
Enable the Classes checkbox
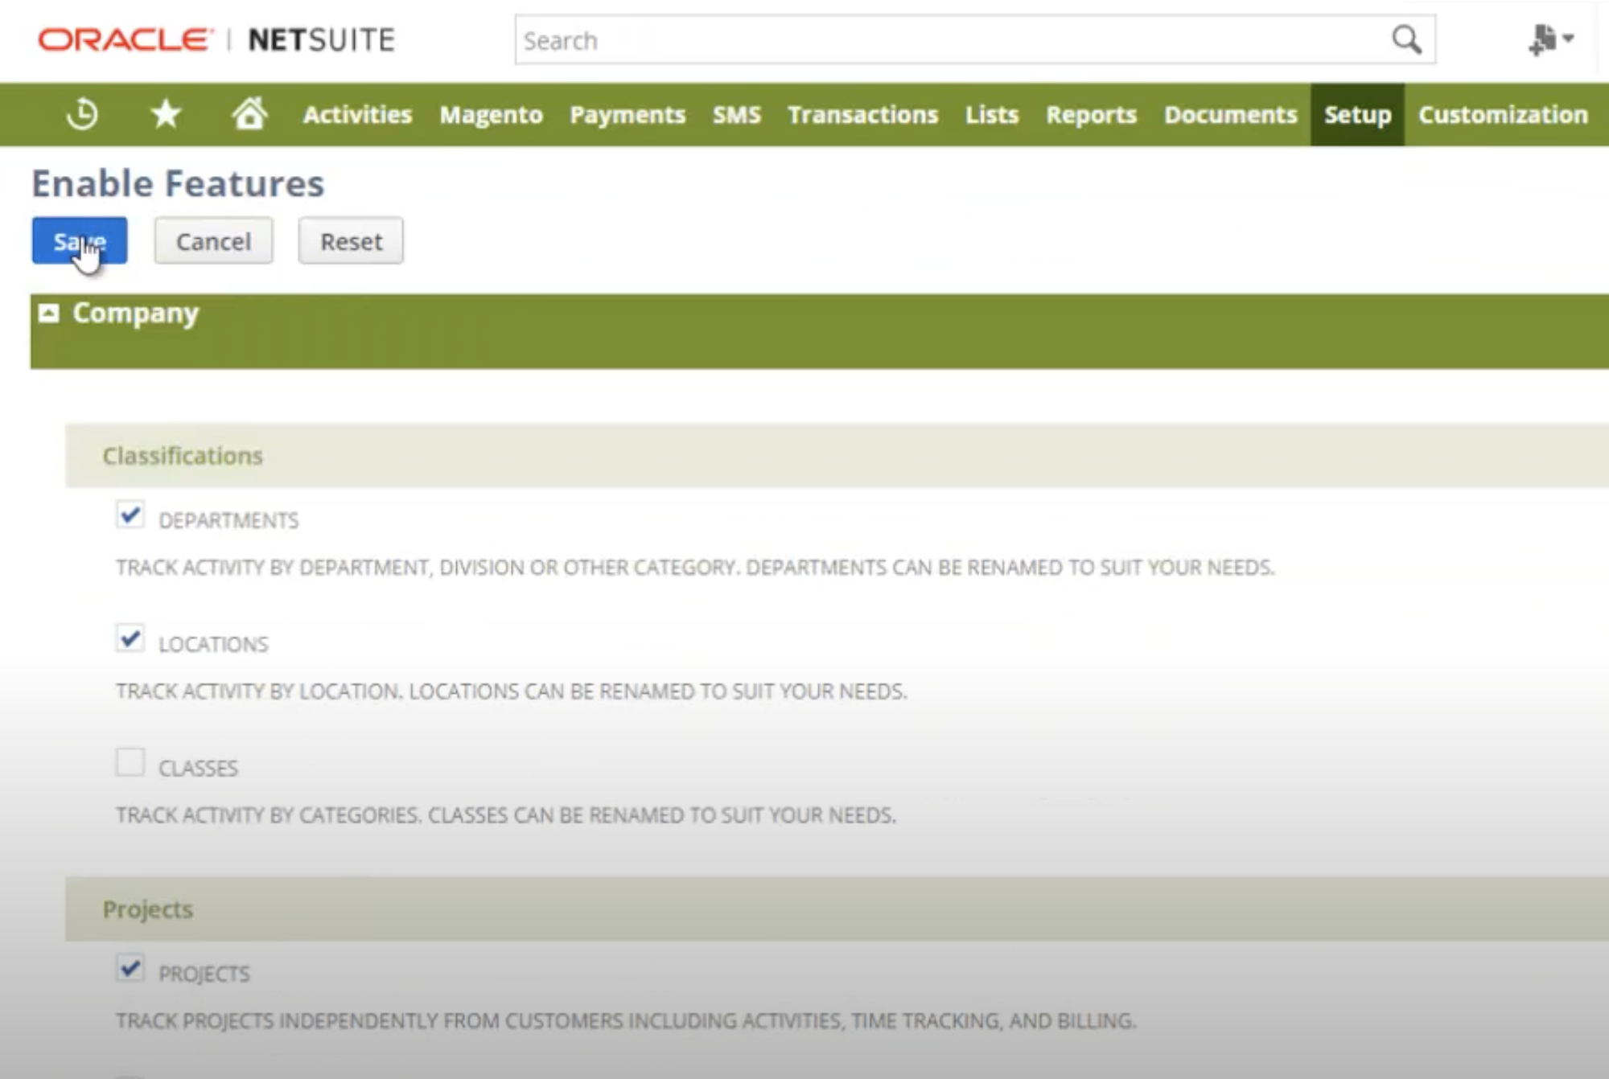130,762
